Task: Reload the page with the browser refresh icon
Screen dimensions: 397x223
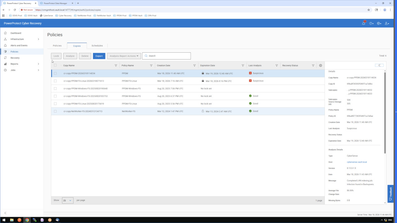Action: pyautogui.click(x=15, y=10)
